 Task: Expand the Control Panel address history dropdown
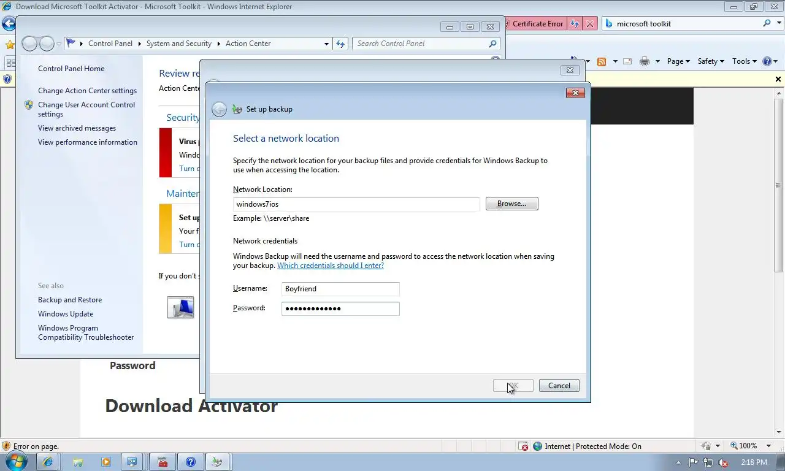pyautogui.click(x=326, y=44)
